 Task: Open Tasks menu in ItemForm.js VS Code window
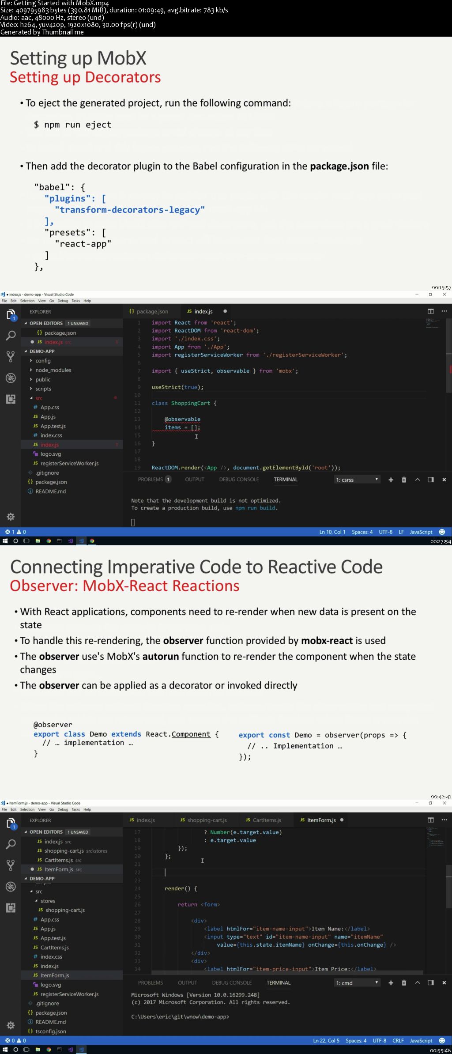click(76, 809)
